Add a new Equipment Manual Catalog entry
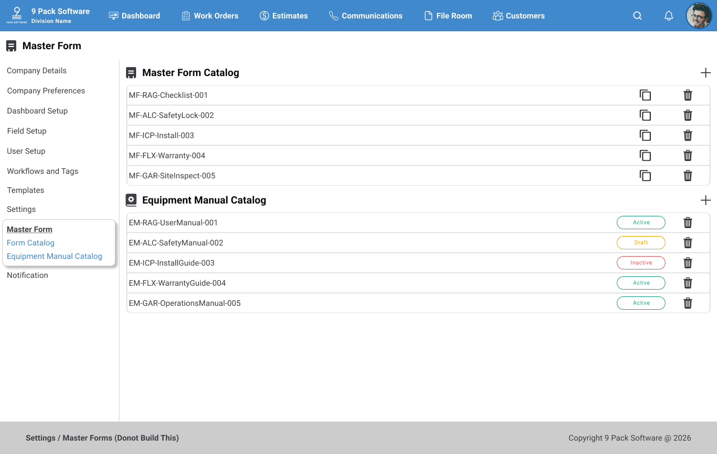717x454 pixels. [x=706, y=200]
